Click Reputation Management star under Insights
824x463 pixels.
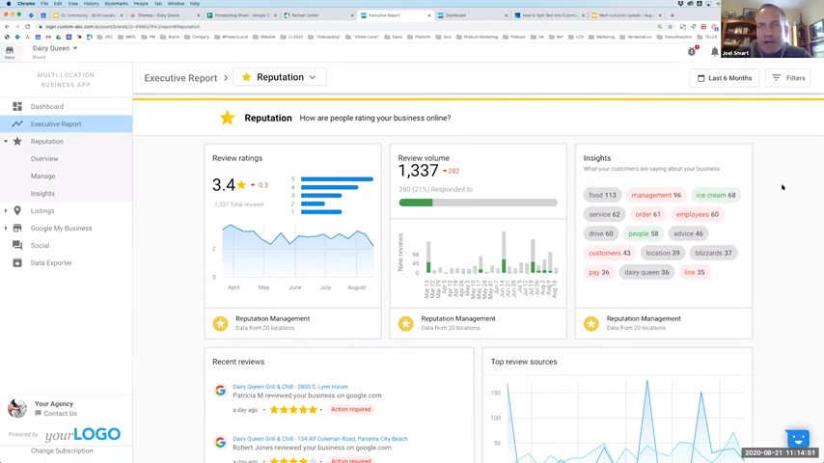coord(591,323)
